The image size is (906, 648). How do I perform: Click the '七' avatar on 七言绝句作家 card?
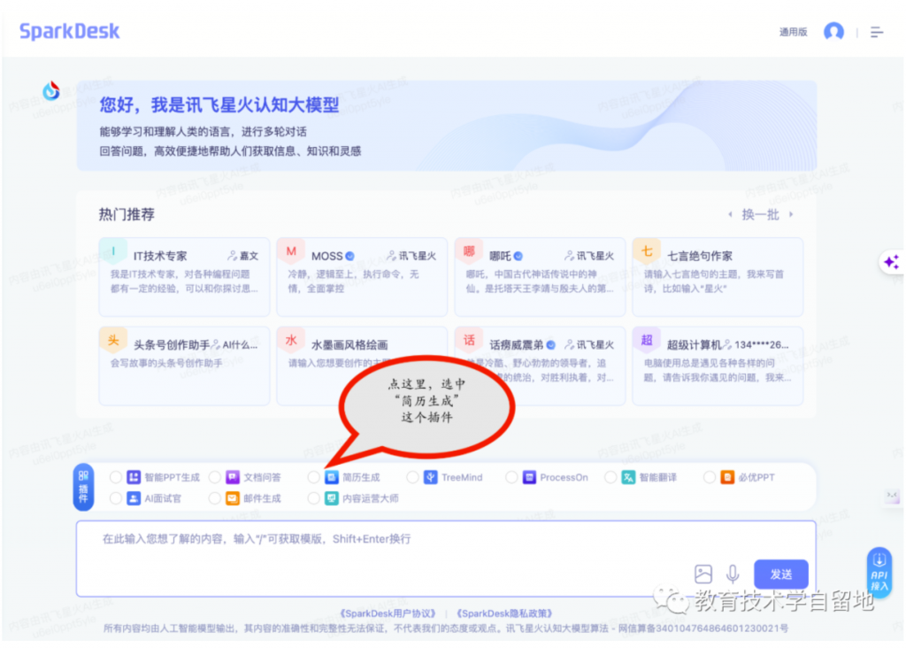click(647, 251)
